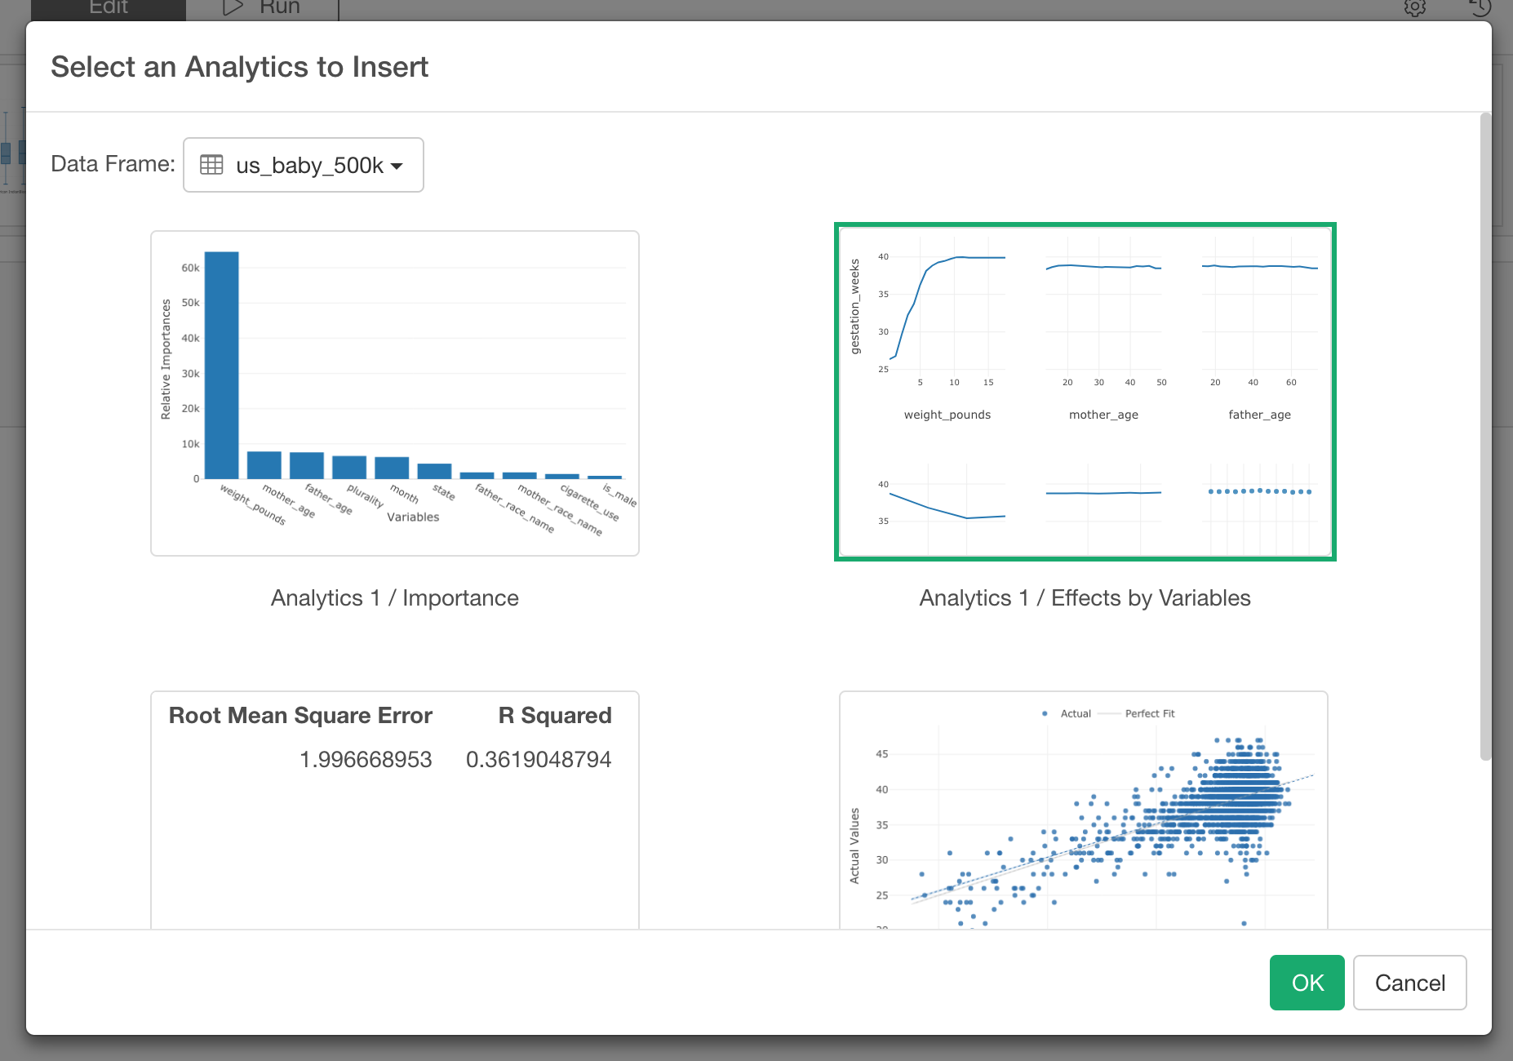Click the tallest weight_pounds bar in Importance chart

(221, 365)
